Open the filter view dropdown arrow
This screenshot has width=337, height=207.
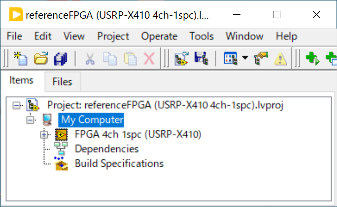click(245, 59)
